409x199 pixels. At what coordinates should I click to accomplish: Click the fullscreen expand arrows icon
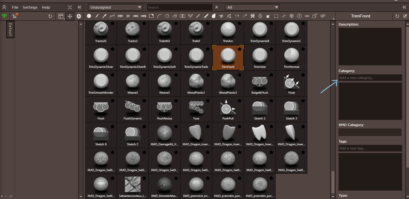[x=70, y=7]
